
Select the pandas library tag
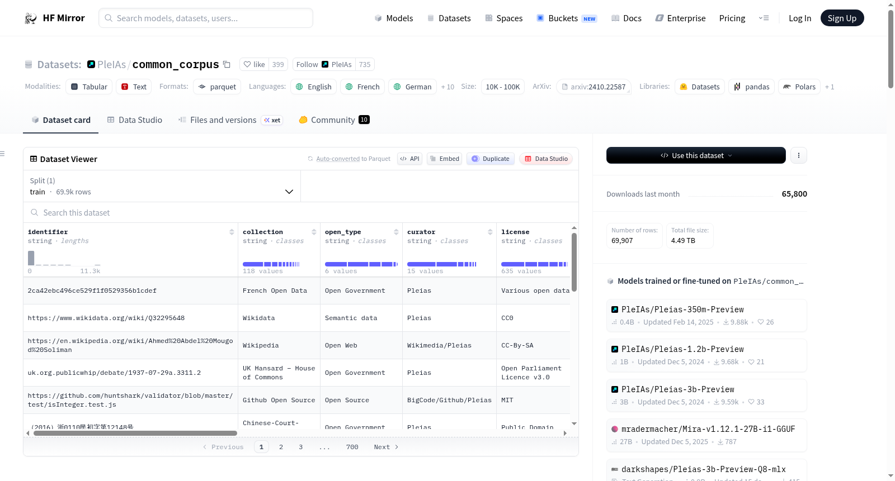tap(751, 87)
